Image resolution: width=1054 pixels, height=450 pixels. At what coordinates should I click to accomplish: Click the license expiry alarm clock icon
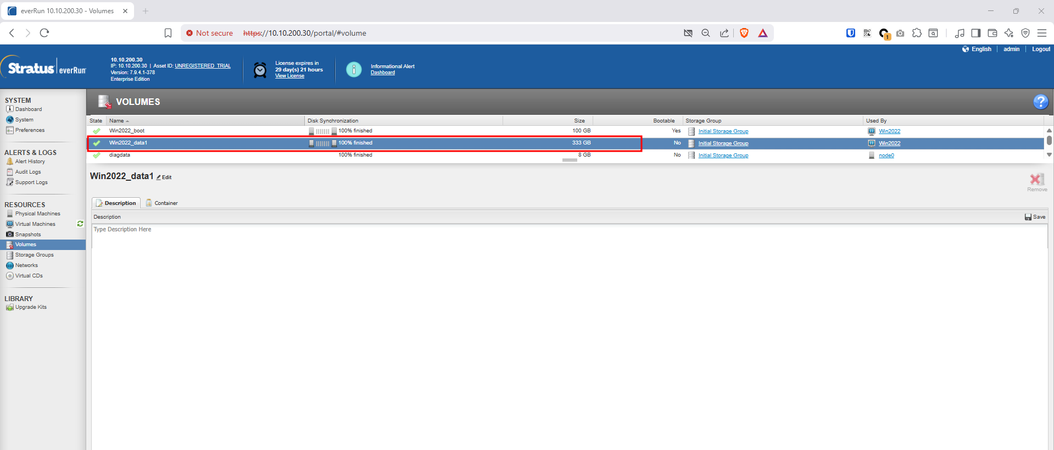pos(260,70)
